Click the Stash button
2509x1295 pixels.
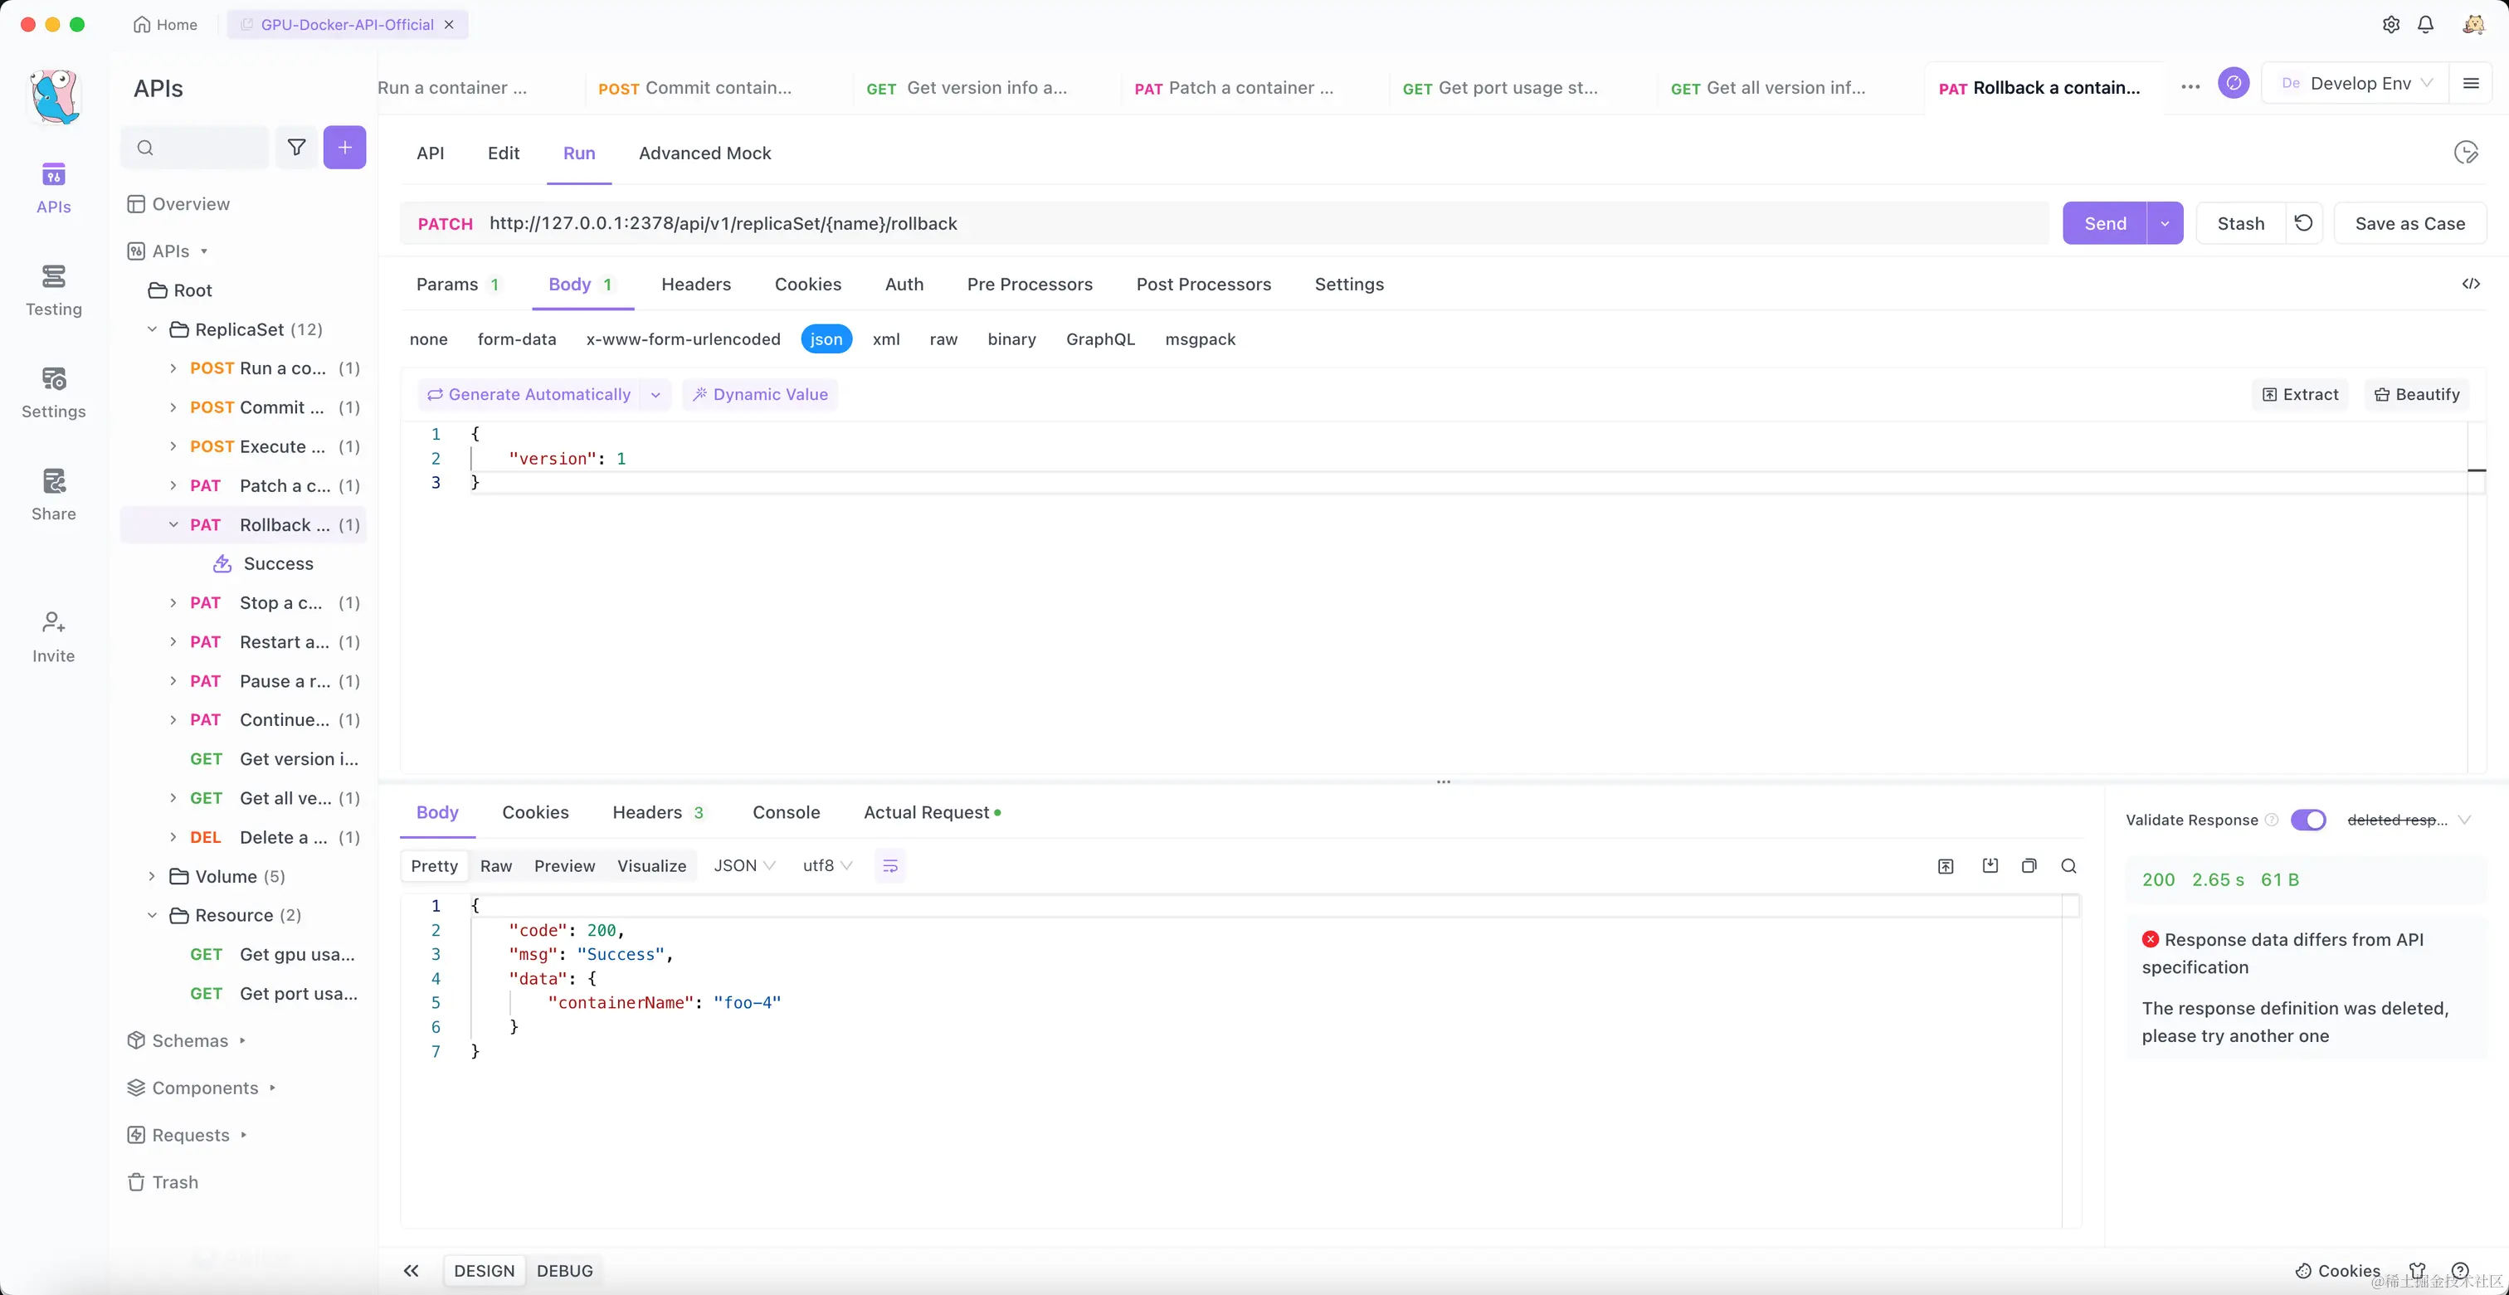click(2241, 224)
